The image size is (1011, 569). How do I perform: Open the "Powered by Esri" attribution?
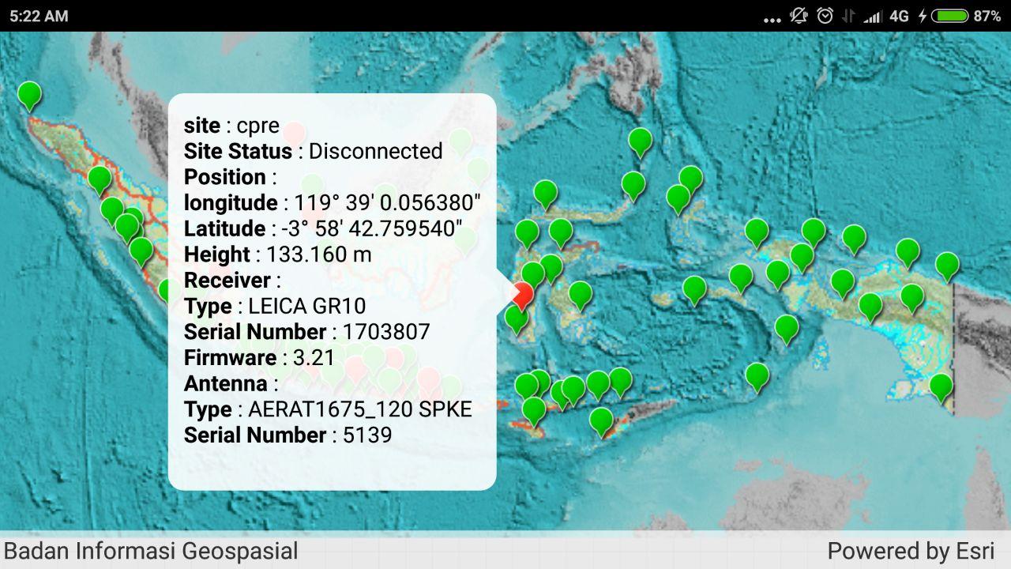911,551
